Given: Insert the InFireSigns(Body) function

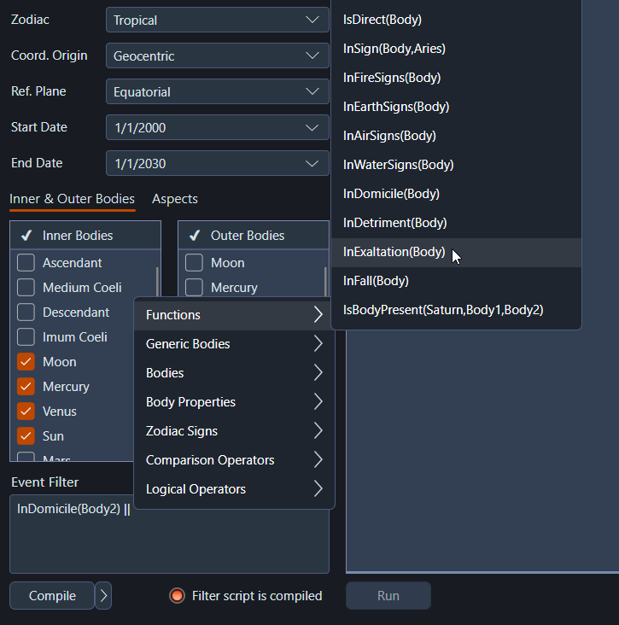Looking at the screenshot, I should [x=457, y=78].
